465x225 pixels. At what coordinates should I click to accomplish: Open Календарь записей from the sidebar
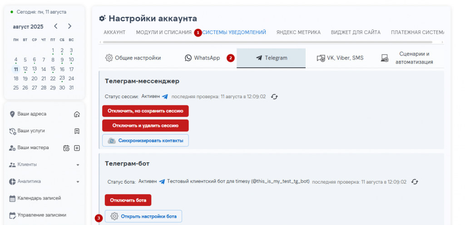click(39, 198)
